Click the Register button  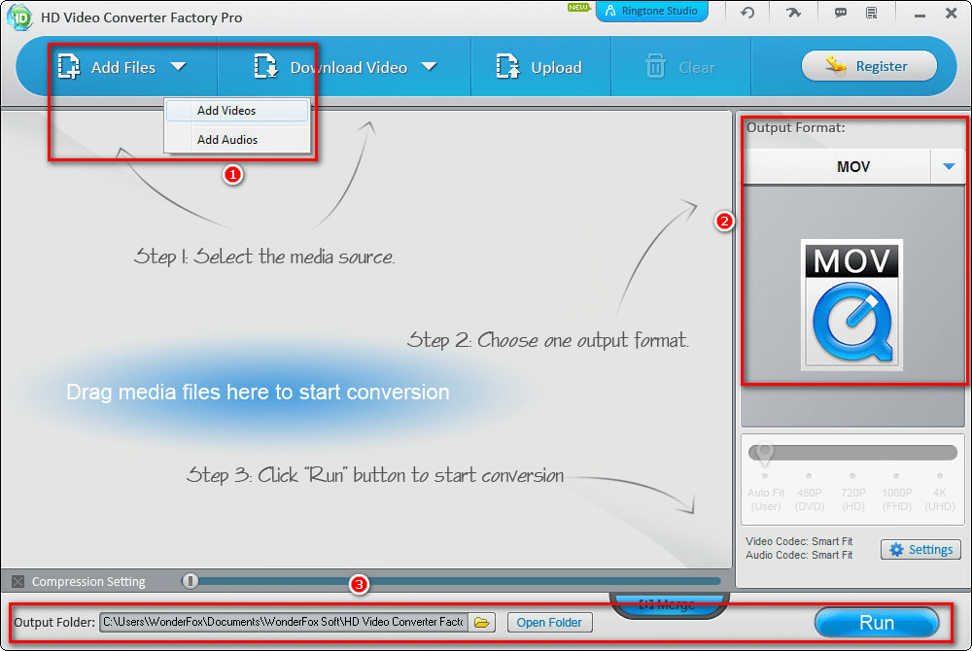point(869,66)
